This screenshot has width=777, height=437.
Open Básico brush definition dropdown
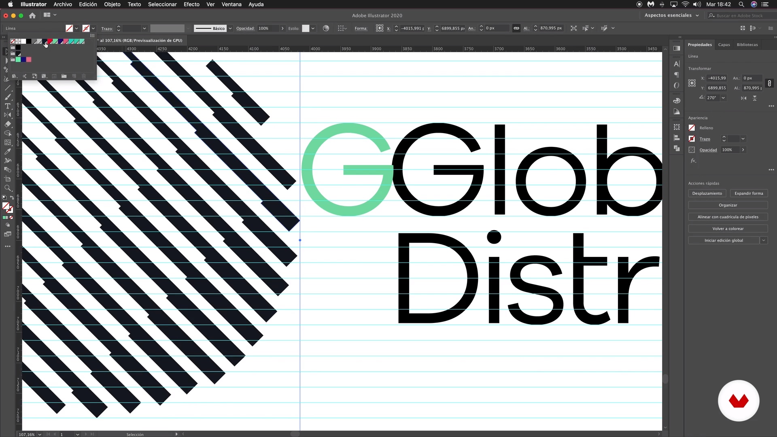(x=230, y=28)
